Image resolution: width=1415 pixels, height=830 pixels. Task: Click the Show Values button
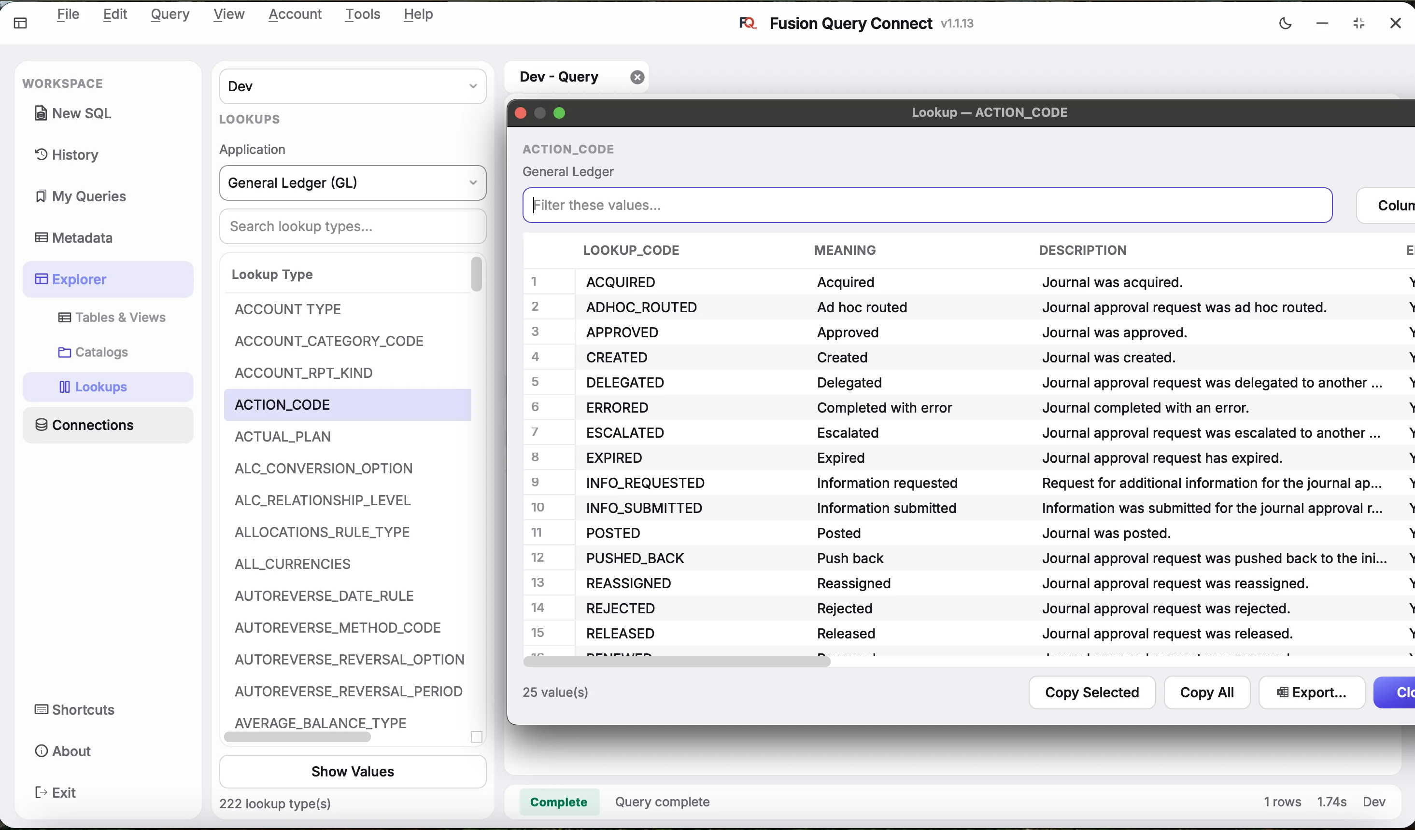pos(353,772)
